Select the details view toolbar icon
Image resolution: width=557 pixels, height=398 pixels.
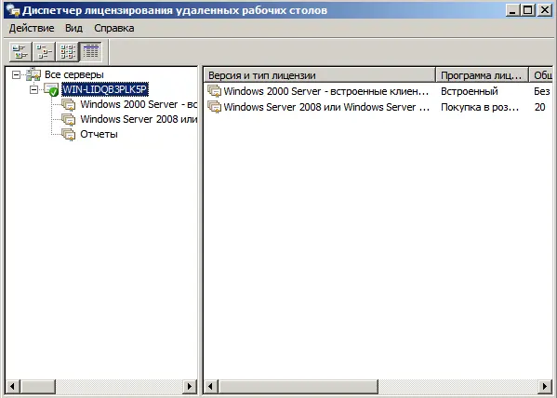tap(90, 52)
